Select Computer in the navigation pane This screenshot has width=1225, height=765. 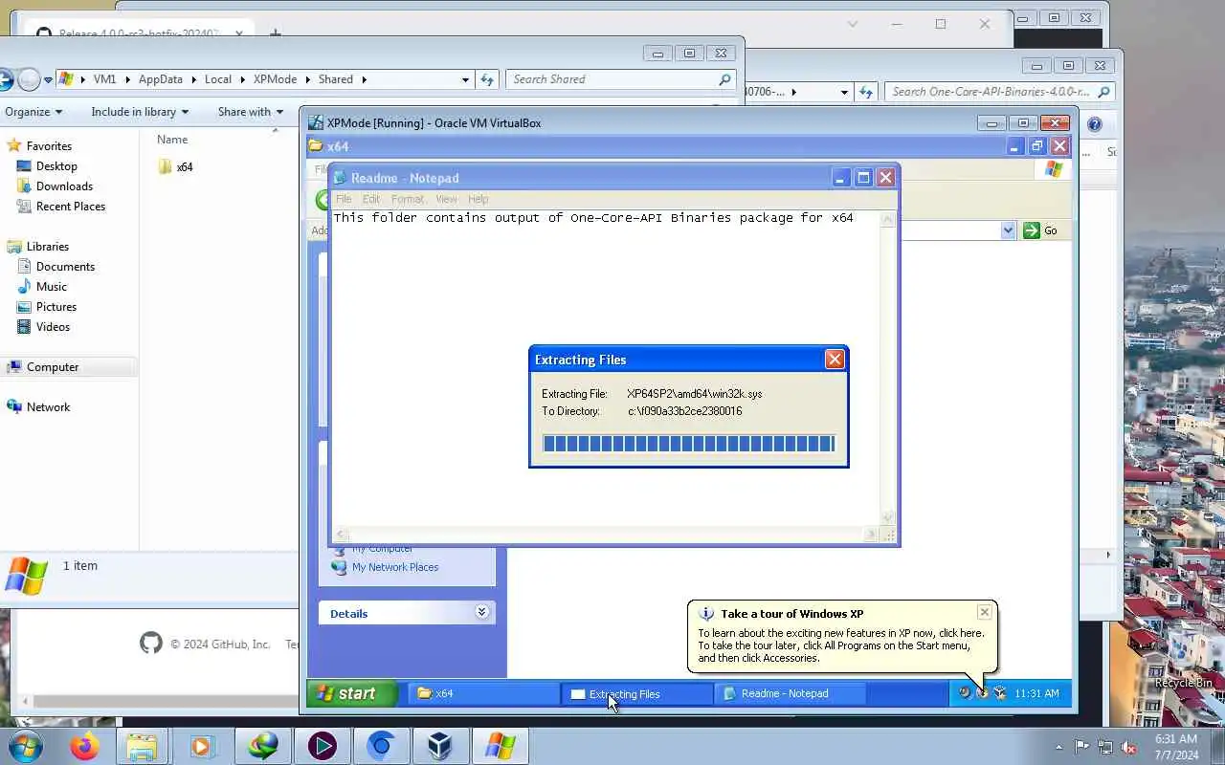[x=53, y=367]
